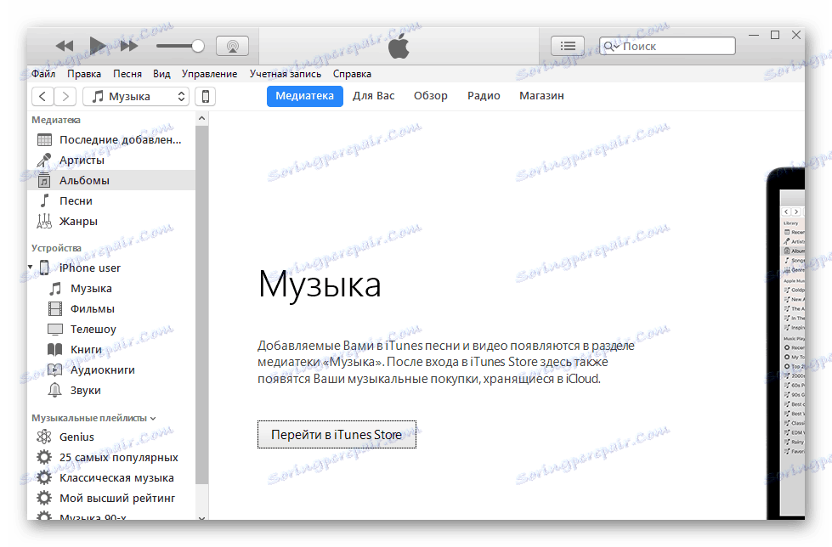Viewport: 832px width, 547px height.
Task: Click the Genius playlist icon
Action: 46,437
